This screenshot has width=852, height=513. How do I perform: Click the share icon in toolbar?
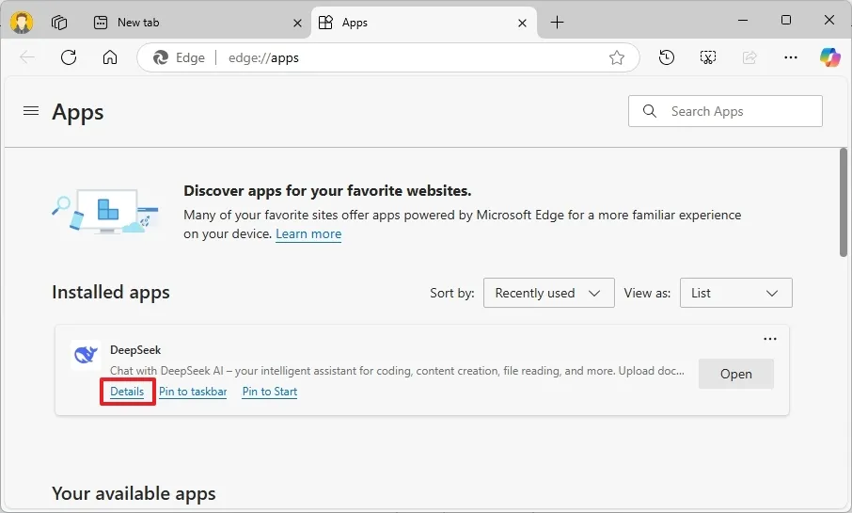click(x=749, y=57)
